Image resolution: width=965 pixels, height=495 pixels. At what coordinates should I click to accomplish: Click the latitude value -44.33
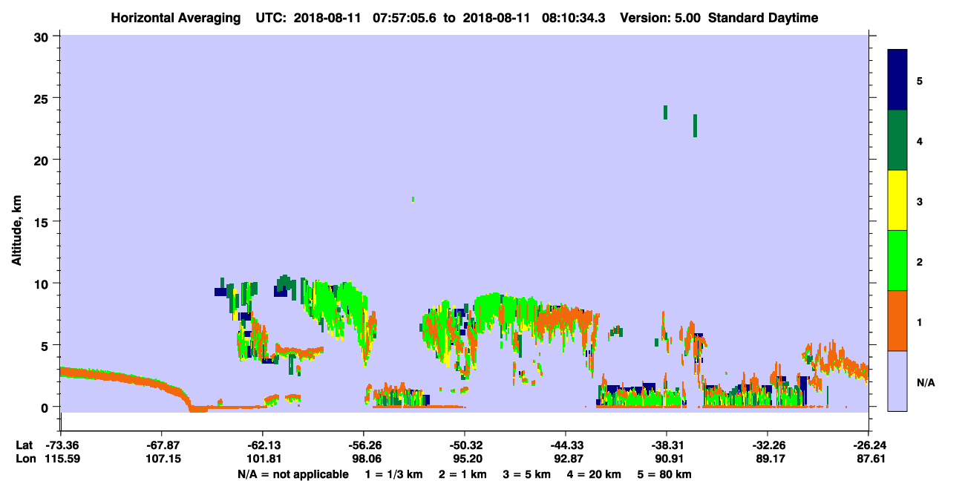(x=566, y=445)
